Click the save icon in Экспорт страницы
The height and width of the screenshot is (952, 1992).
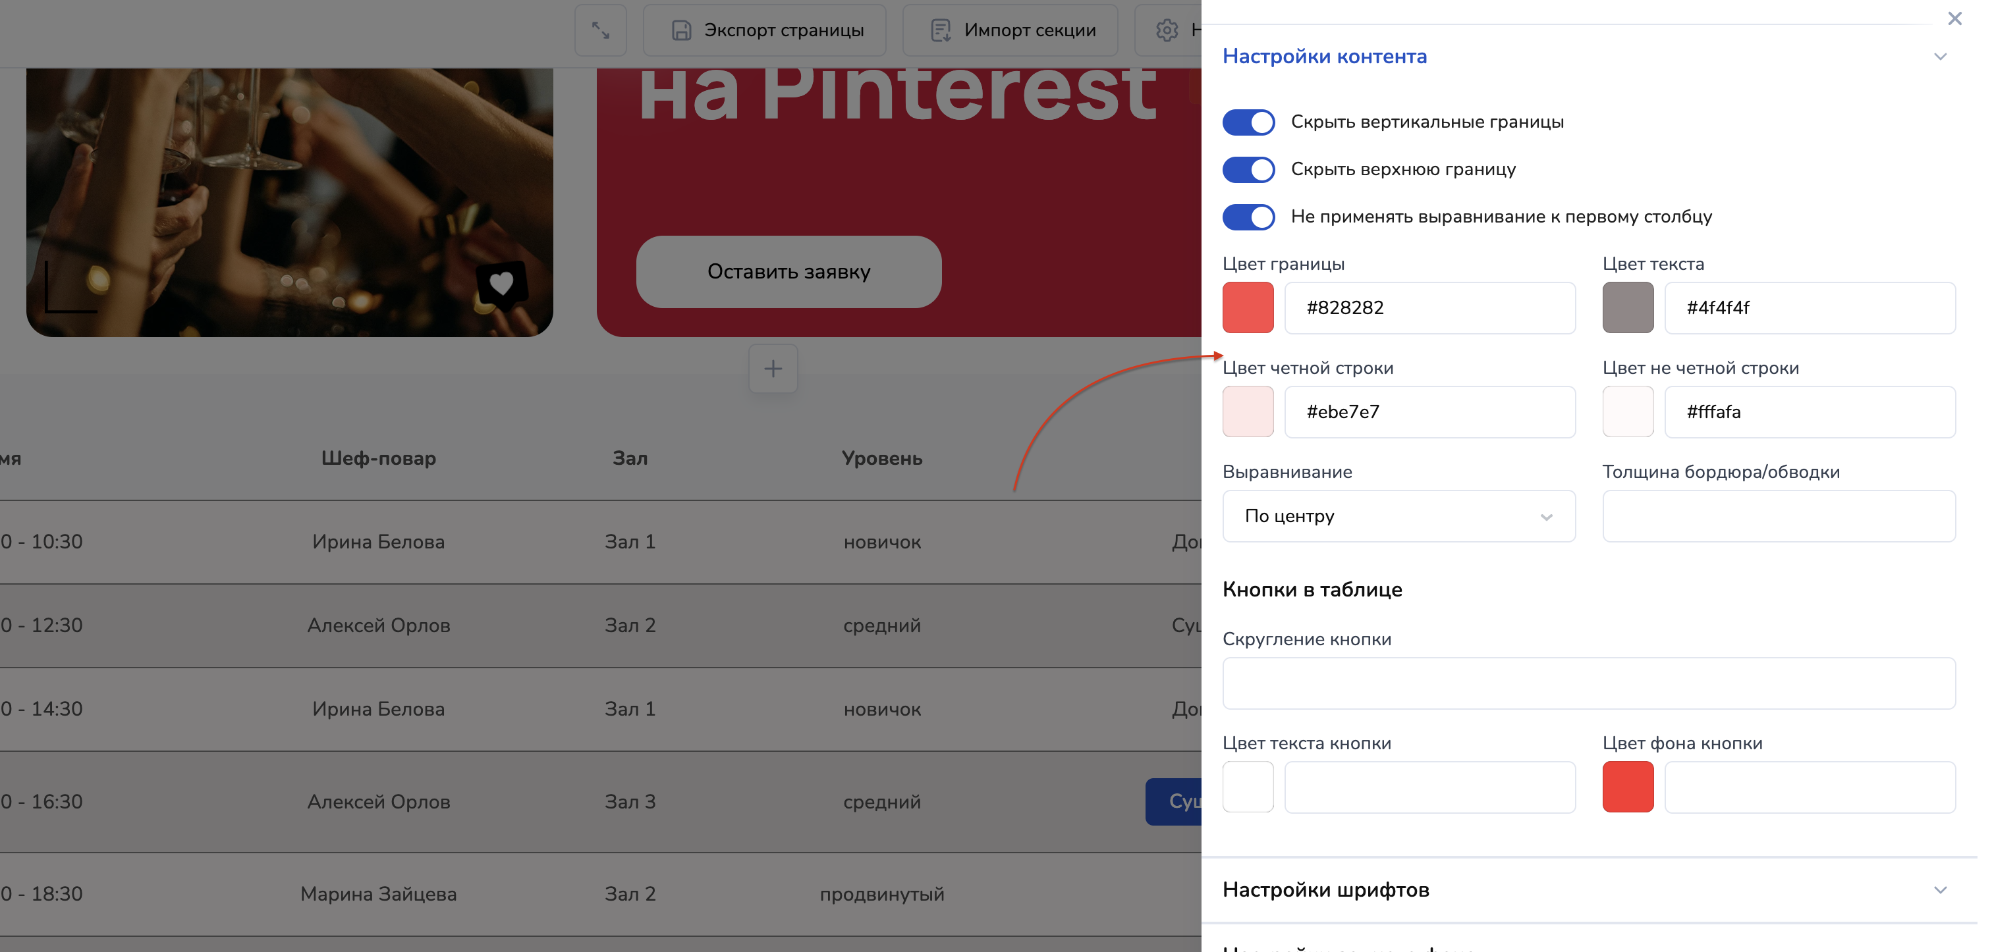pyautogui.click(x=680, y=30)
